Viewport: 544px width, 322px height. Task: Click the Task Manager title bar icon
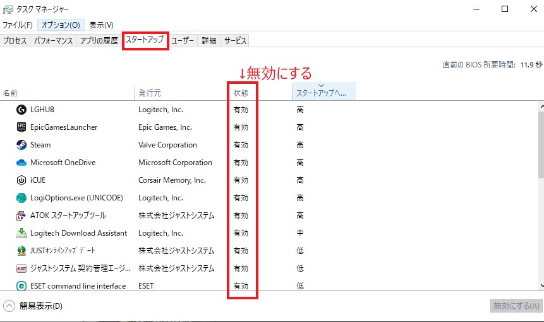click(8, 9)
